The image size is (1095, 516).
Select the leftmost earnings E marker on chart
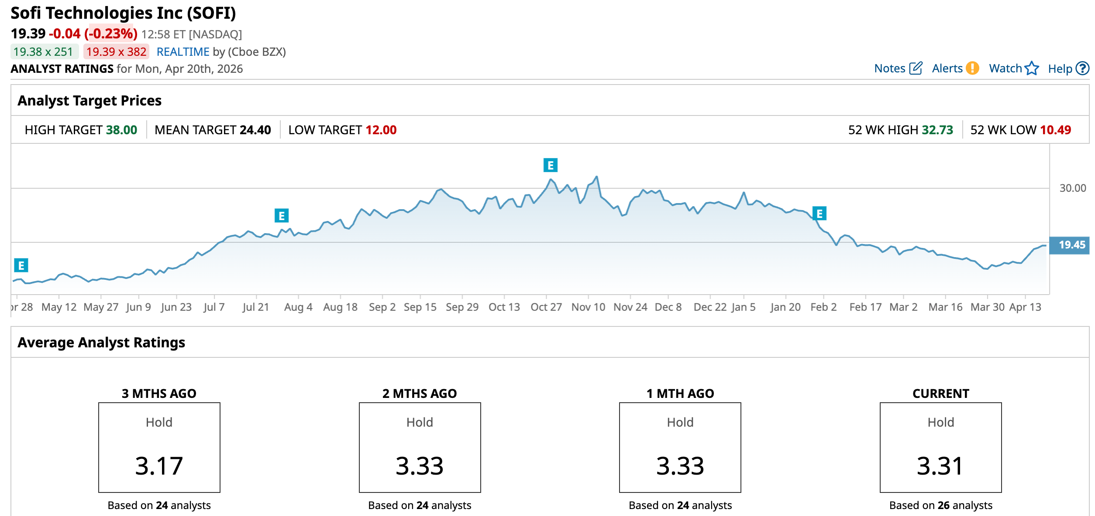coord(21,265)
